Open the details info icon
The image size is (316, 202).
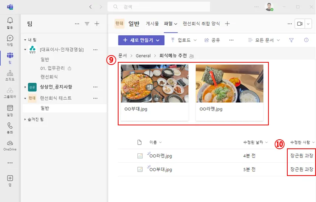point(306,40)
